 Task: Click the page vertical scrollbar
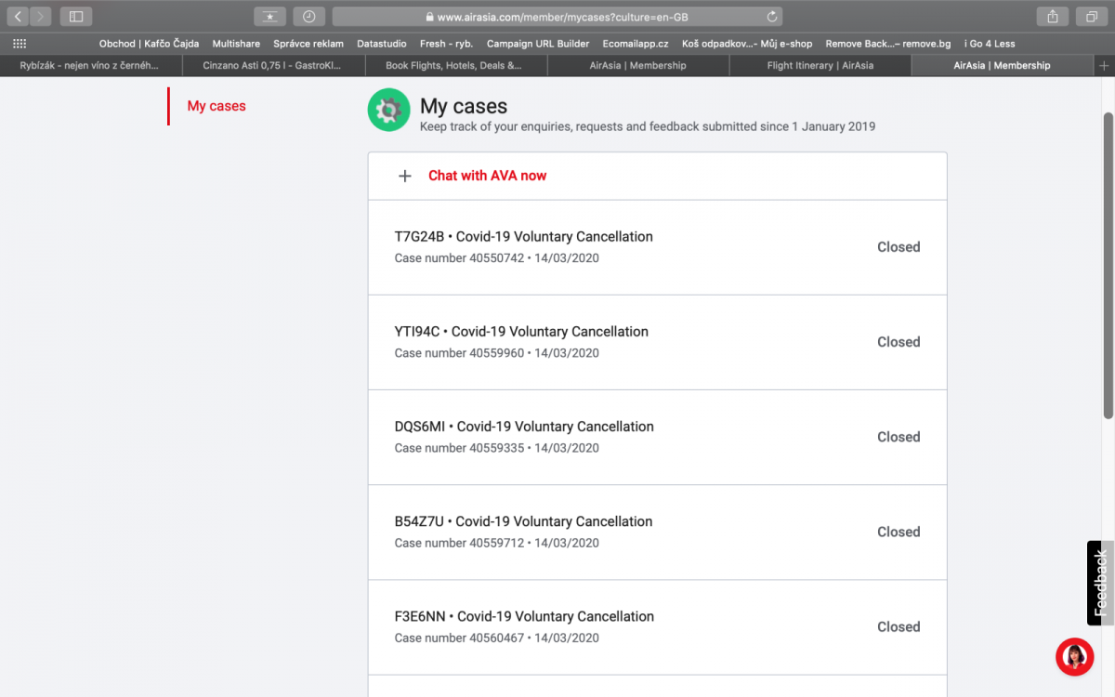tap(1108, 265)
